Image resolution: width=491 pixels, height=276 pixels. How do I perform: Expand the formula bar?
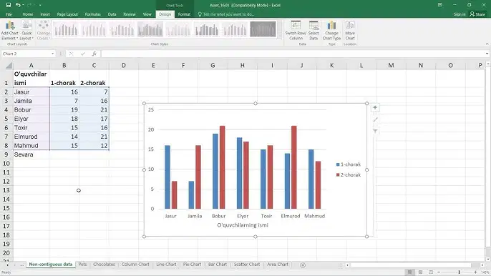(487, 54)
